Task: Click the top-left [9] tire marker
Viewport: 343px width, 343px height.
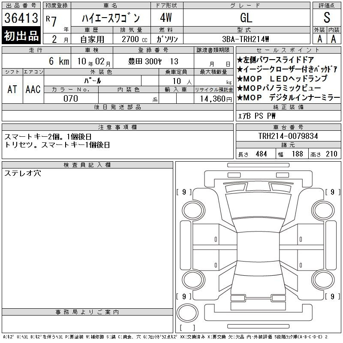Action: tap(184, 192)
